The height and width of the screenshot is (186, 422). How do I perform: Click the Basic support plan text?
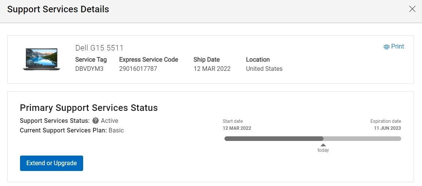pyautogui.click(x=116, y=131)
